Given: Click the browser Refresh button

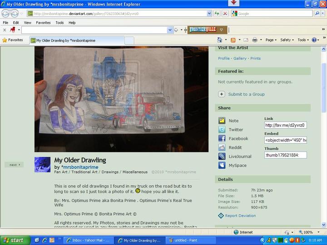Looking at the screenshot, I should click(217, 14).
